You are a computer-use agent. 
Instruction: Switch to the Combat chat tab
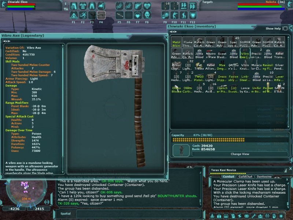[x=228, y=177]
